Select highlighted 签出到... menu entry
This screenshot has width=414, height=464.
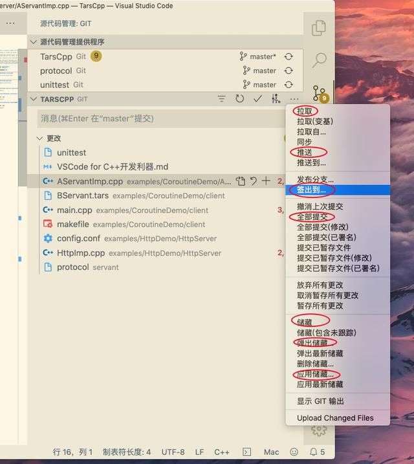click(338, 190)
